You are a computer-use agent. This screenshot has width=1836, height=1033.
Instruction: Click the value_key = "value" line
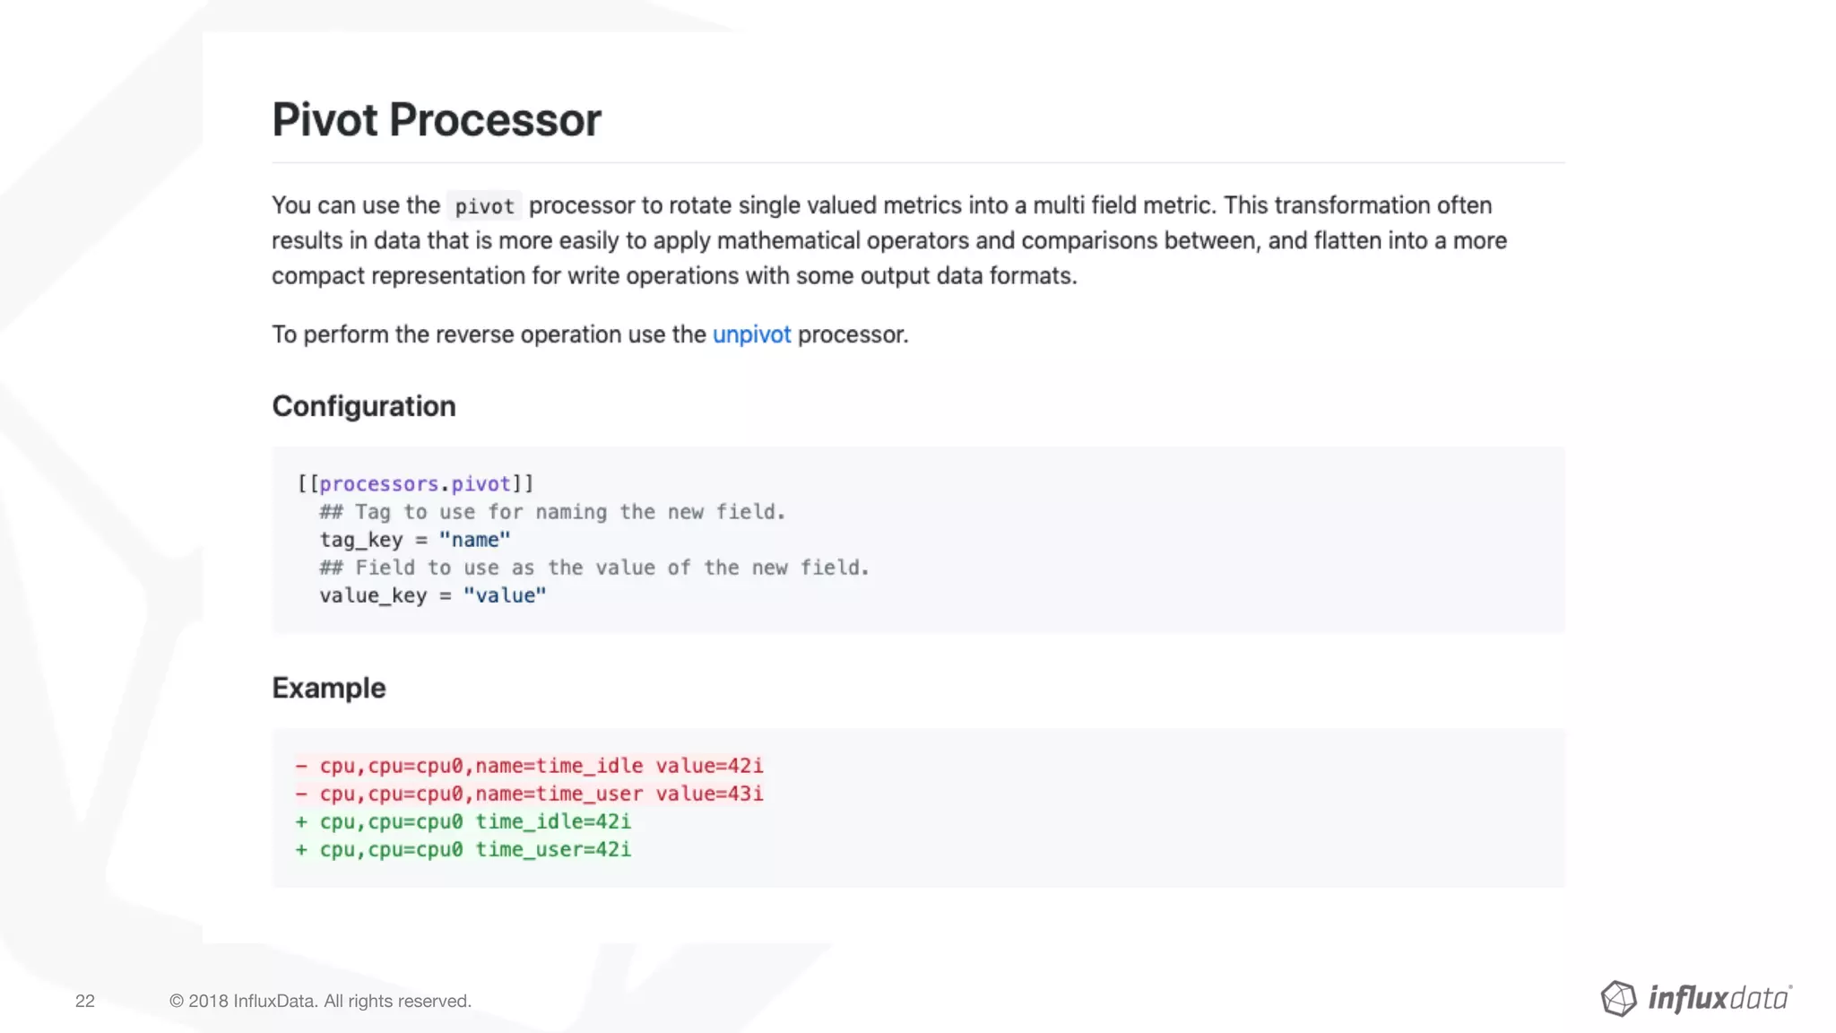click(433, 595)
